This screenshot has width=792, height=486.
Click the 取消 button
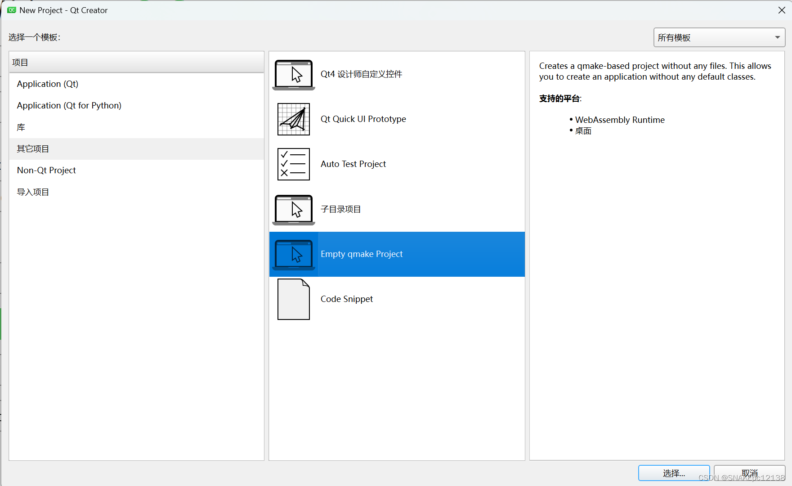coord(749,473)
